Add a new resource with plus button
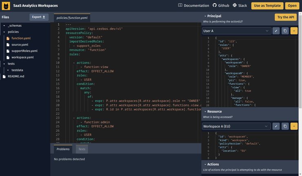 point(294,126)
